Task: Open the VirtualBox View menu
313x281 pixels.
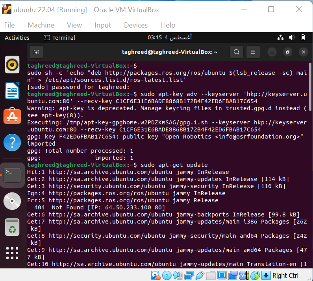Action: [74, 25]
